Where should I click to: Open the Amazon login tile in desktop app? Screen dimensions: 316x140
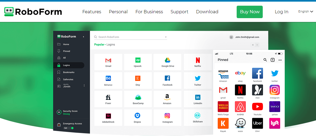(x=167, y=99)
